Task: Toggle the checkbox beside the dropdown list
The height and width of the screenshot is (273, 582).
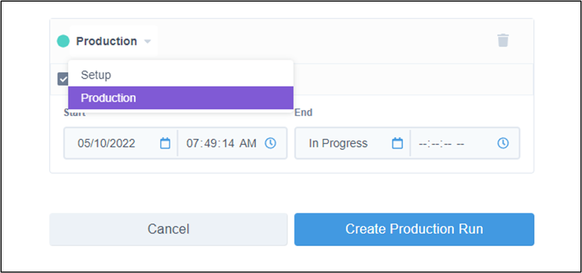Action: (x=63, y=79)
